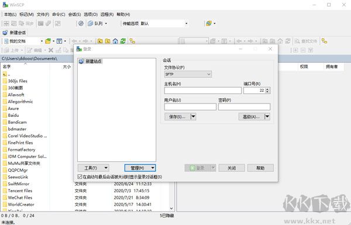Toggle show login dialog on startup checkbox

[x=80, y=176]
